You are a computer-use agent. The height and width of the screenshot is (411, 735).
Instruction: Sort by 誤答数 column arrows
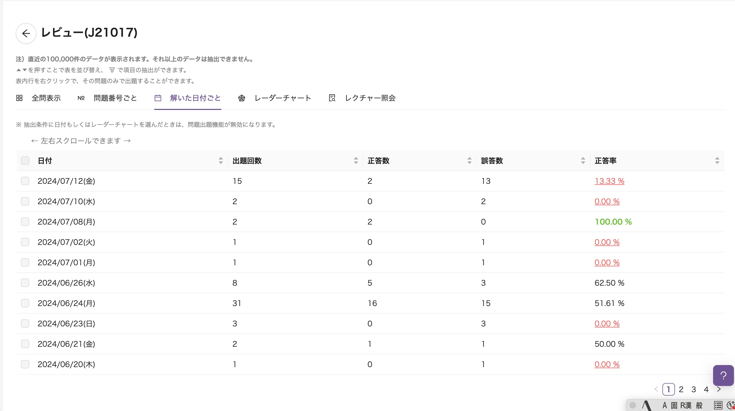(x=583, y=161)
